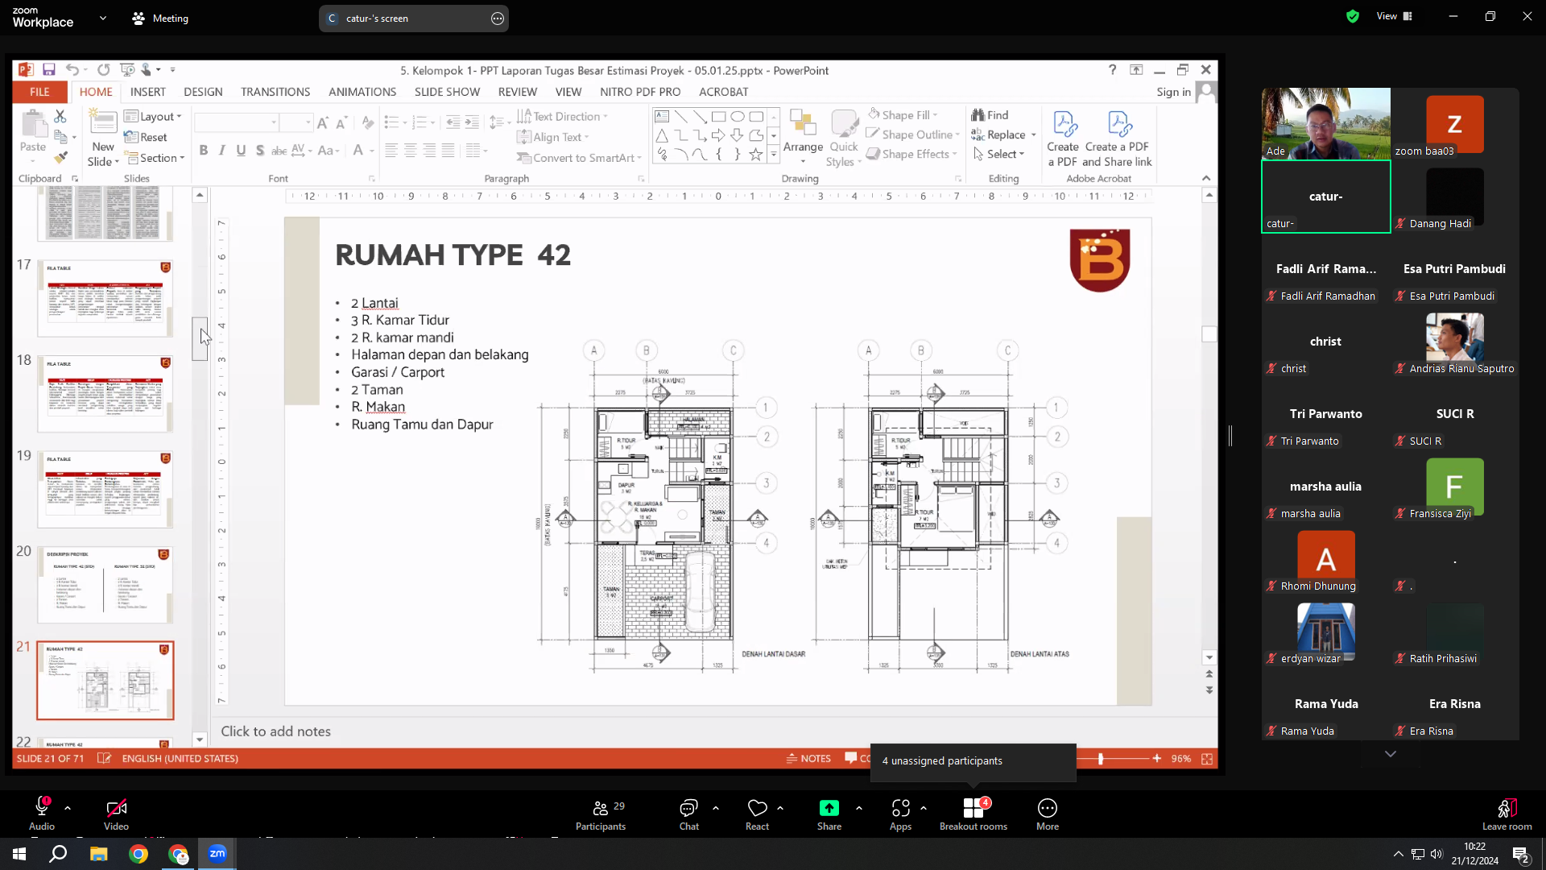Switch to the DESIGN ribbon tab
This screenshot has height=870, width=1546.
(x=203, y=92)
